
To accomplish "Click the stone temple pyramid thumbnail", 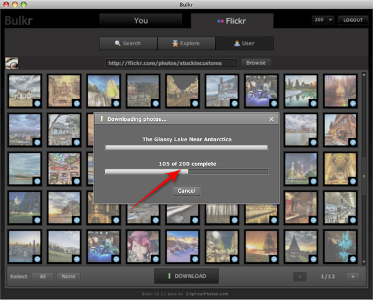I will [301, 247].
